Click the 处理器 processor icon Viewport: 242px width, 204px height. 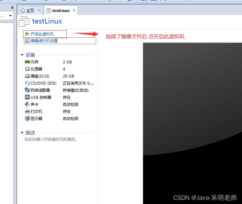[x=27, y=69]
